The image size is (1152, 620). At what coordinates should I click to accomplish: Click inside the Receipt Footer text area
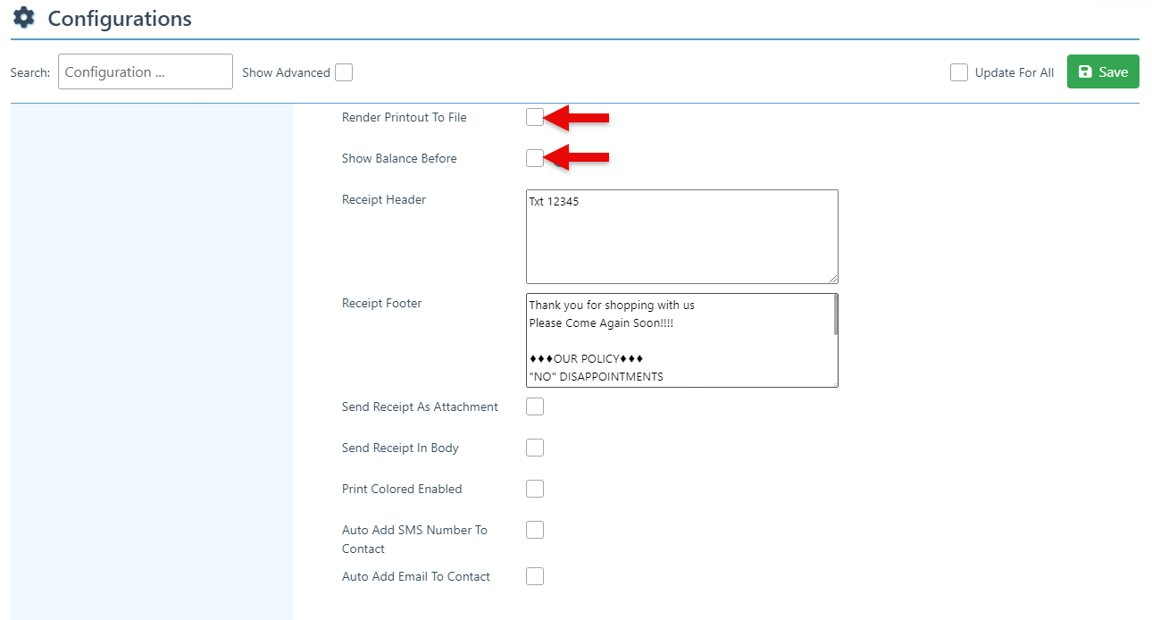(679, 340)
